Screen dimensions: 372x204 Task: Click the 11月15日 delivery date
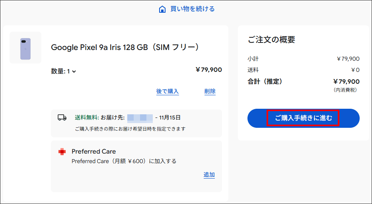point(170,117)
